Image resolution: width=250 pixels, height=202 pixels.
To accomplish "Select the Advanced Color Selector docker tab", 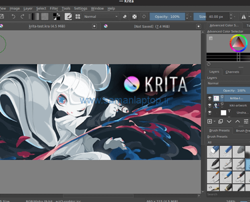I will point(224,25).
